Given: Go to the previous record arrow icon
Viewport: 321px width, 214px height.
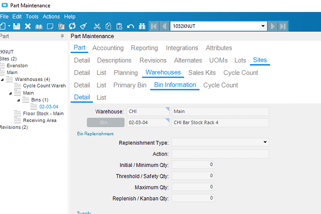Looking at the screenshot, I should pos(164,26).
